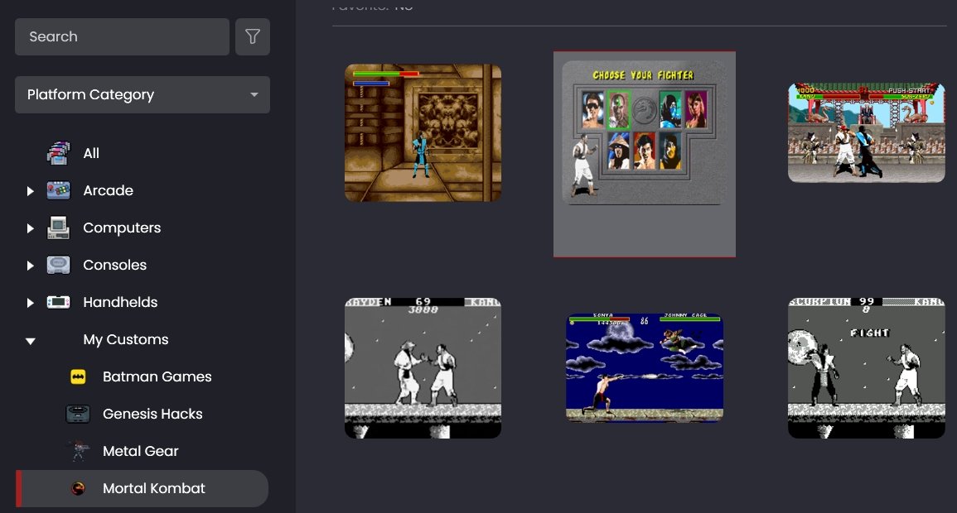Select the Computers label

click(122, 228)
